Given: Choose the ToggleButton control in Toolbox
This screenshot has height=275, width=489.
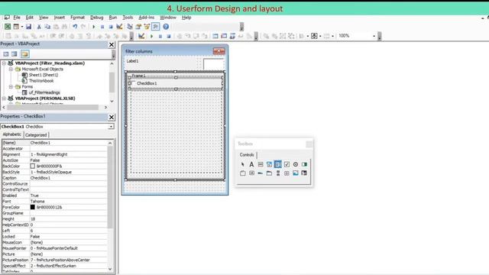Looking at the screenshot, I should click(304, 164).
